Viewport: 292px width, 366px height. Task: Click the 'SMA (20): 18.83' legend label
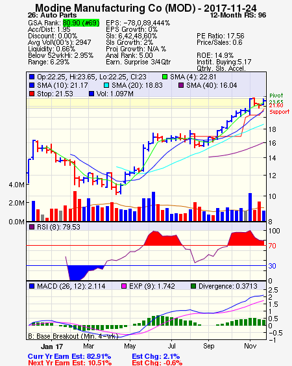point(137,85)
